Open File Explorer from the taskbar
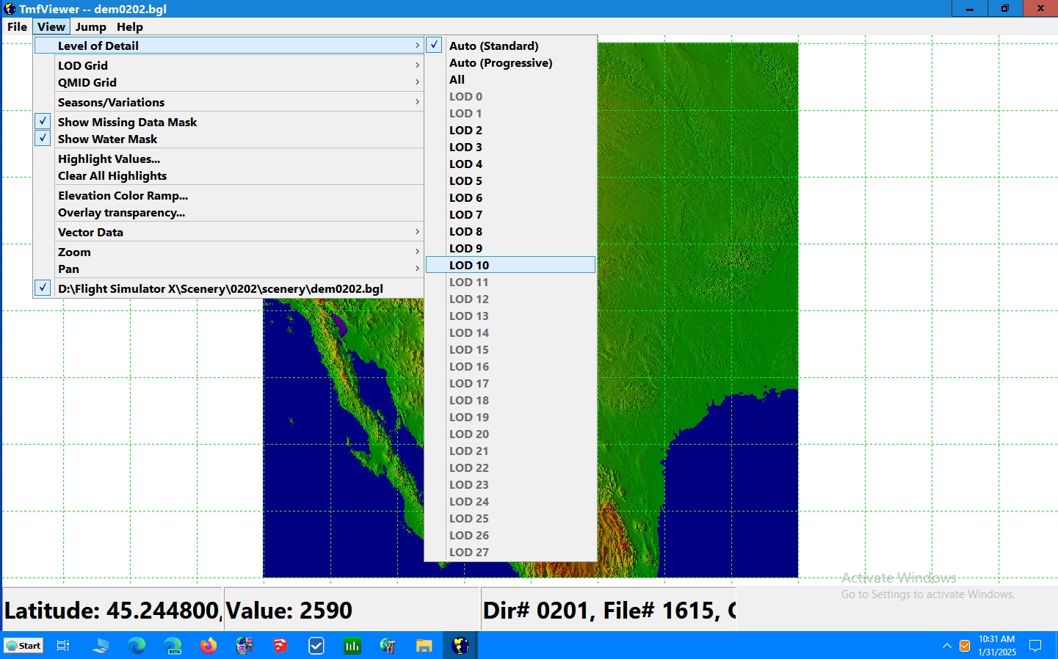The width and height of the screenshot is (1058, 659). pyautogui.click(x=423, y=645)
